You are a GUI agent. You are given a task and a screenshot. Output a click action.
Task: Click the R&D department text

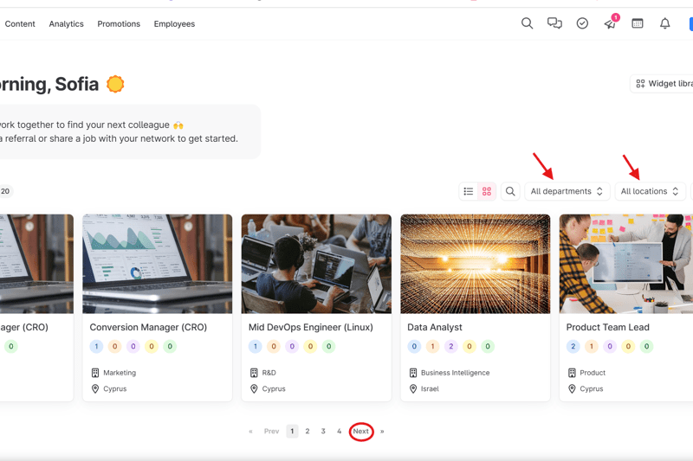click(x=269, y=373)
